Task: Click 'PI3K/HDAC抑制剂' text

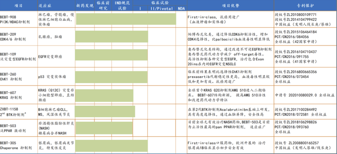Action: pyautogui.click(x=15, y=22)
